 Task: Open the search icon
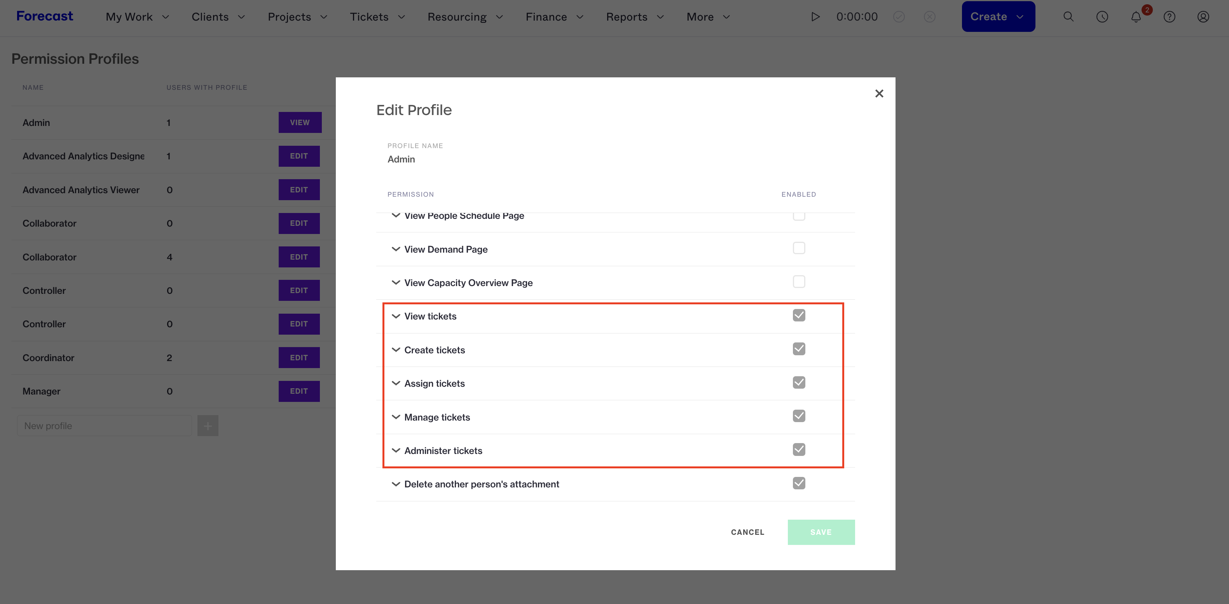coord(1068,17)
